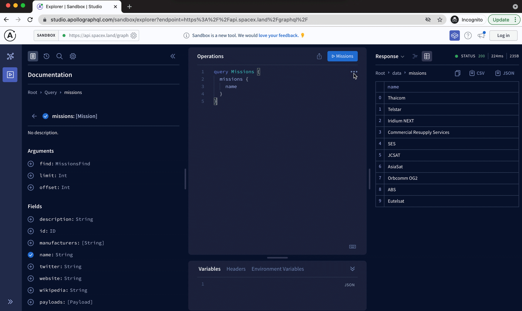Open the help question mark icon
This screenshot has height=311, width=522.
(468, 36)
